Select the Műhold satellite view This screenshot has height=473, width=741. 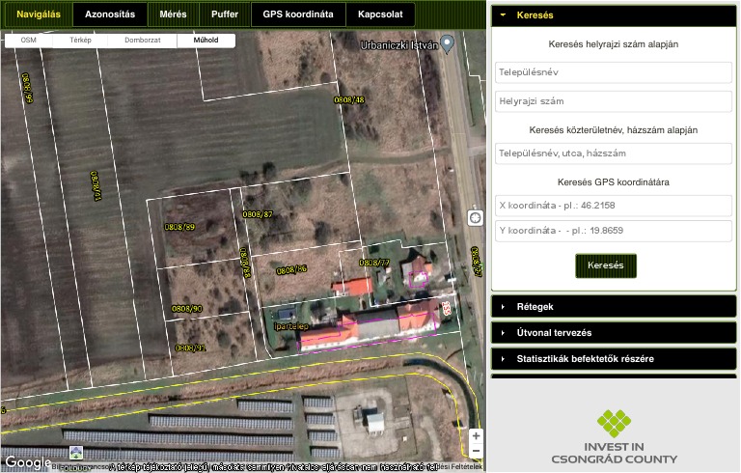206,42
